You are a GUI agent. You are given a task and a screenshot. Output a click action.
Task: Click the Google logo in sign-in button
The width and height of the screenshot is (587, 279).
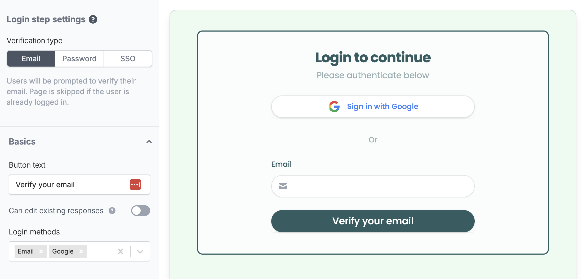tap(334, 107)
